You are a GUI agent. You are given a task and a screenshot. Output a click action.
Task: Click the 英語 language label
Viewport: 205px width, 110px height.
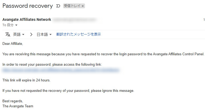point(17,34)
